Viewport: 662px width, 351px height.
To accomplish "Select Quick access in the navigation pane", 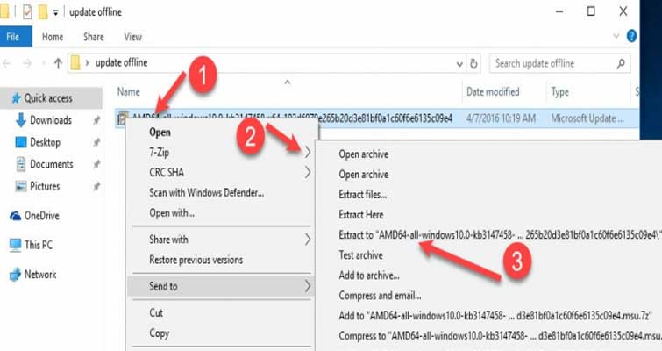I will click(x=51, y=98).
